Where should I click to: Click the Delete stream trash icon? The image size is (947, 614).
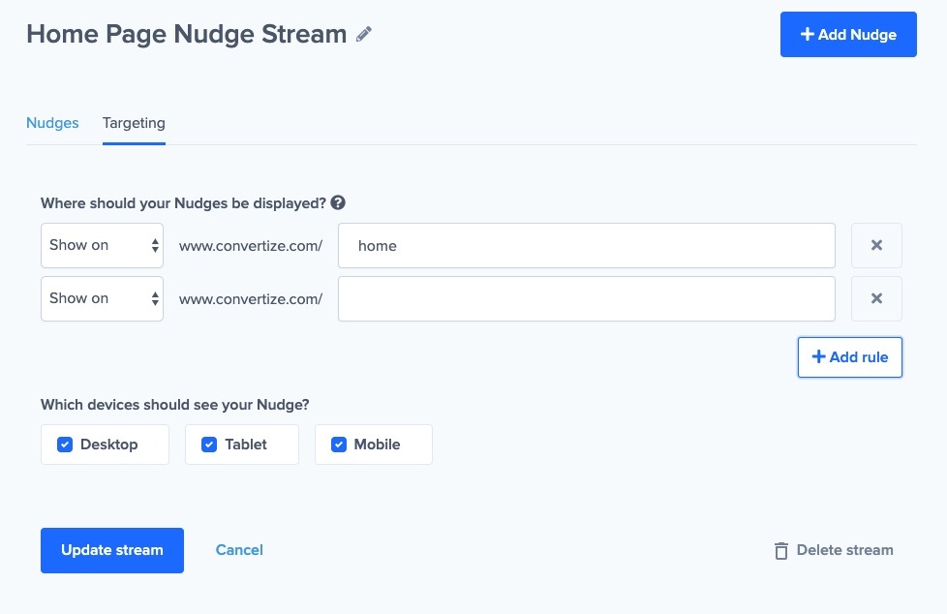780,550
